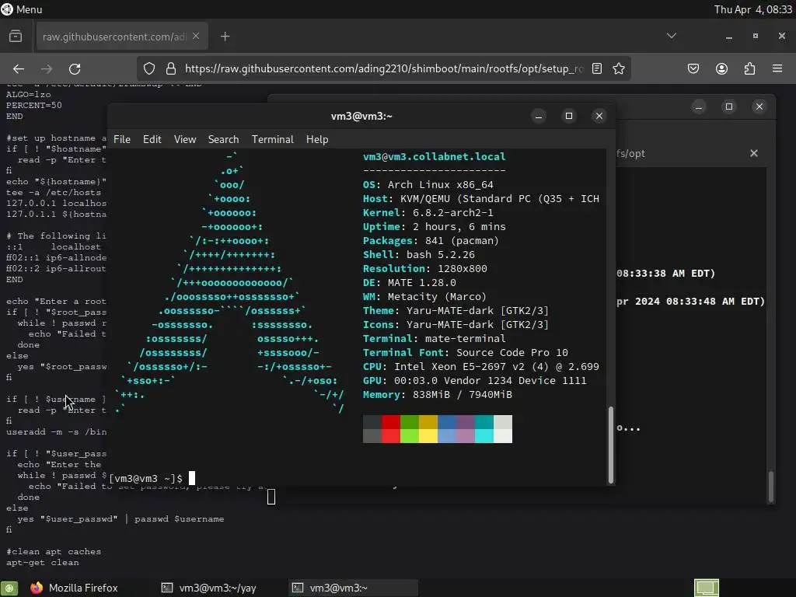Open the Menu button in top panel
The width and height of the screenshot is (796, 597).
tap(22, 9)
